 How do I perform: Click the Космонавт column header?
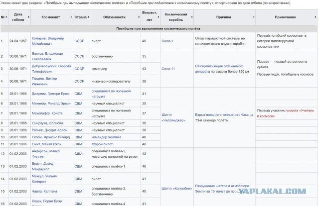(x=51, y=17)
